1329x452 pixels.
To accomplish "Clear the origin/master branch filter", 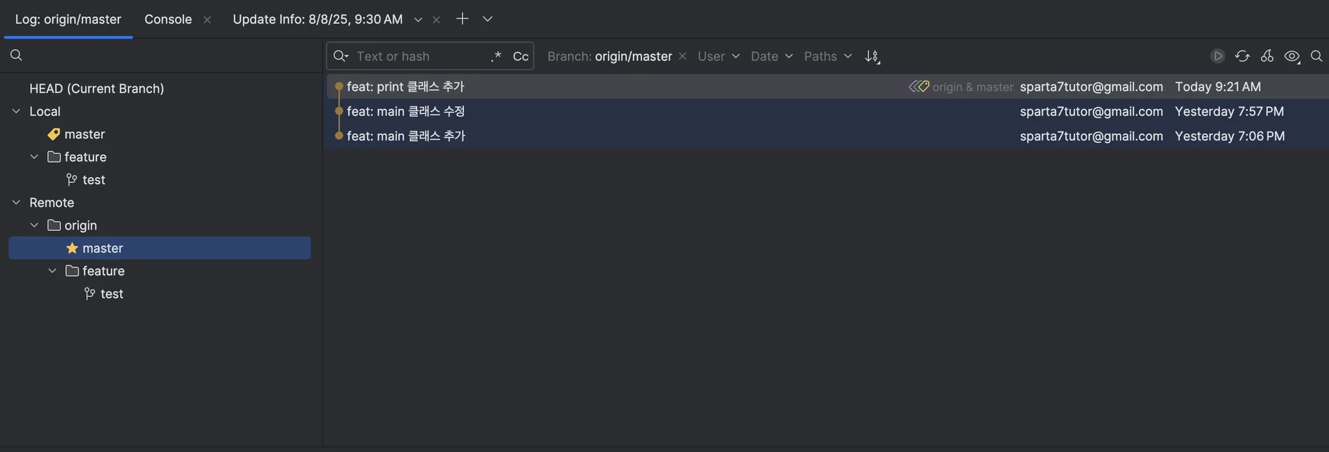I will point(683,56).
